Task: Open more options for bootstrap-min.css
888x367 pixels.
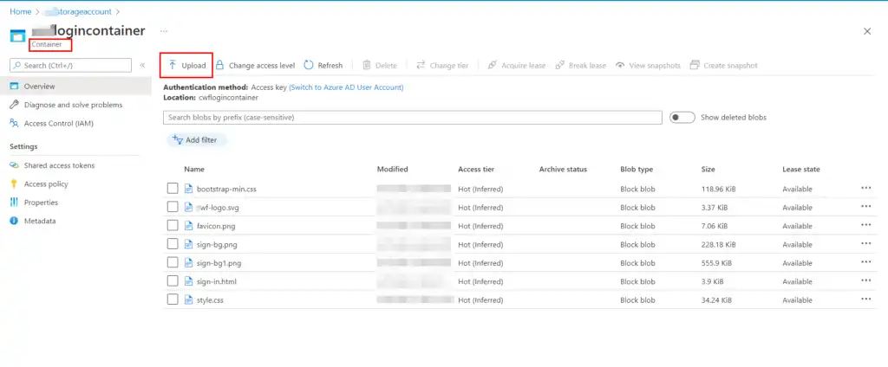Action: [x=866, y=188]
